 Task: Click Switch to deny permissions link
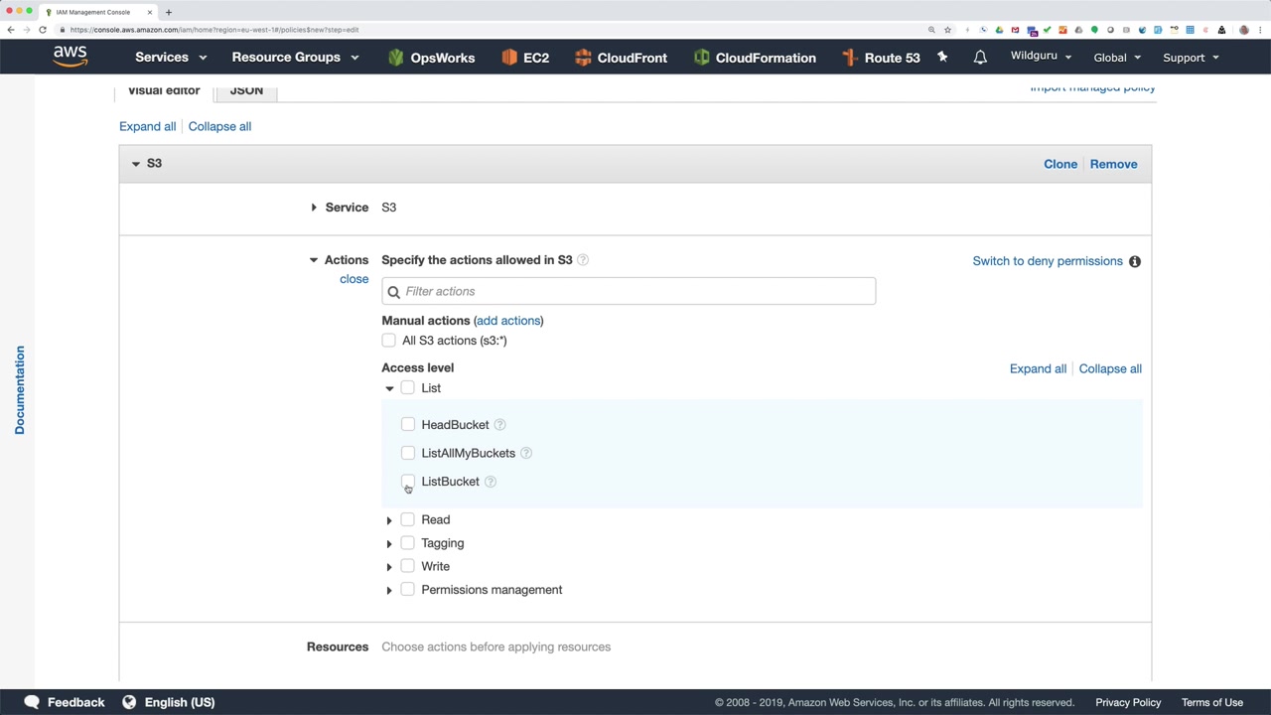1048,261
